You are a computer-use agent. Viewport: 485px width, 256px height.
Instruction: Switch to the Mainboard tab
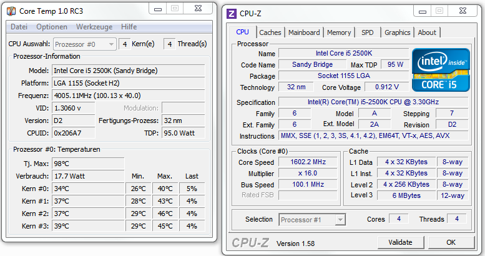click(304, 32)
